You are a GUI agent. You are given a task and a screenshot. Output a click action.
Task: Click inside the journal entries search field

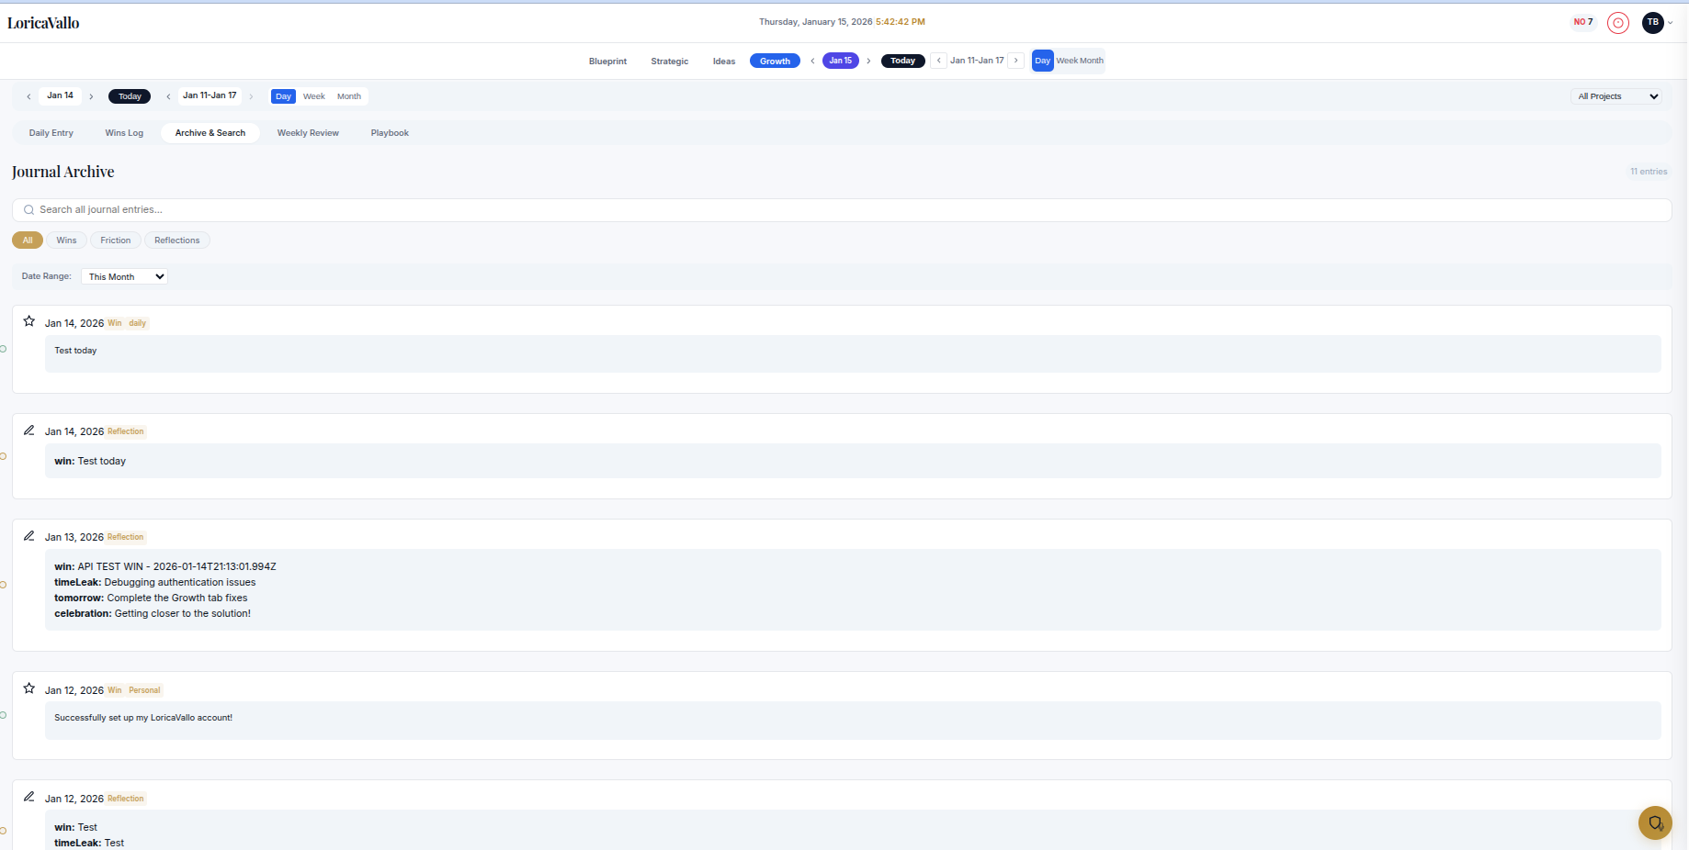368,209
